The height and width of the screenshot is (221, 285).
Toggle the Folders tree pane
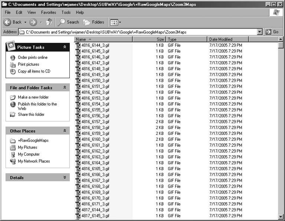[x=94, y=22]
